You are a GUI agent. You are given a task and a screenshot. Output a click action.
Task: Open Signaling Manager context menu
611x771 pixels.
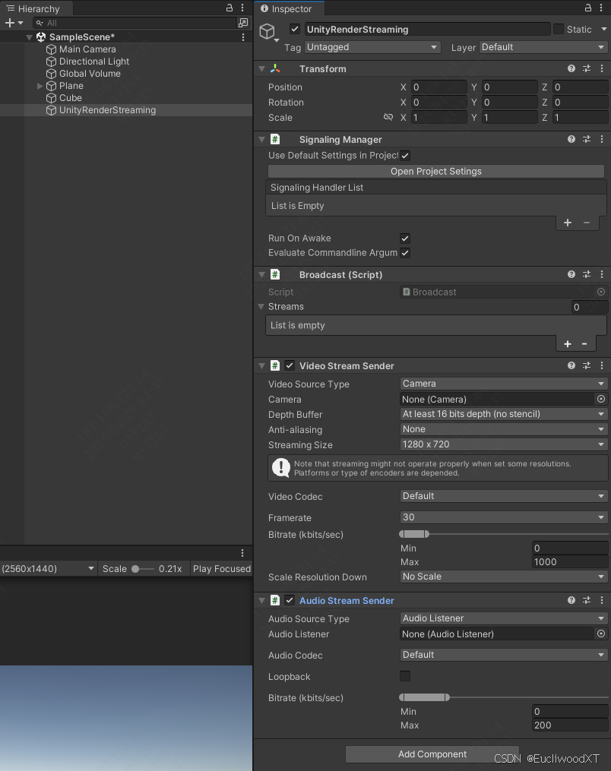pos(602,139)
